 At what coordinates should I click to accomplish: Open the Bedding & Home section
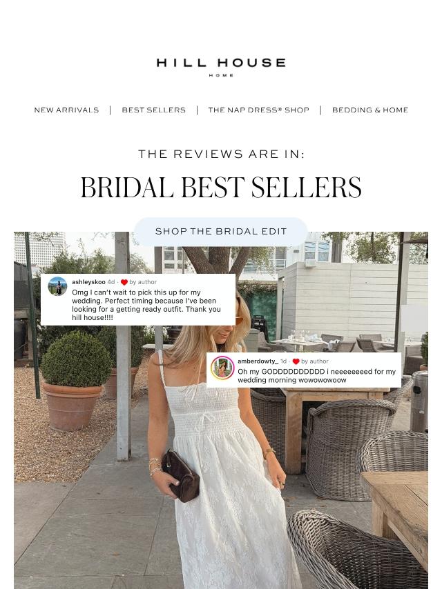click(x=369, y=110)
